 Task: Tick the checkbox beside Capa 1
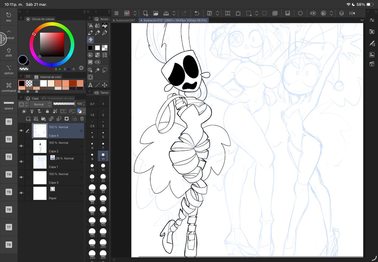[28, 162]
